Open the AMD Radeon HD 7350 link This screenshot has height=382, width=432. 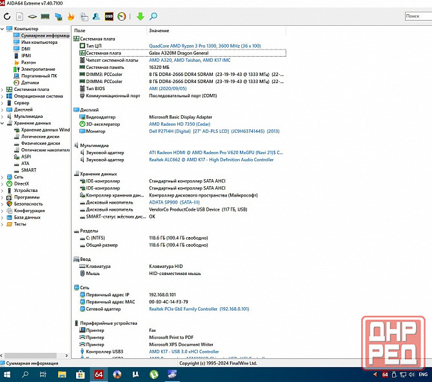click(x=179, y=124)
